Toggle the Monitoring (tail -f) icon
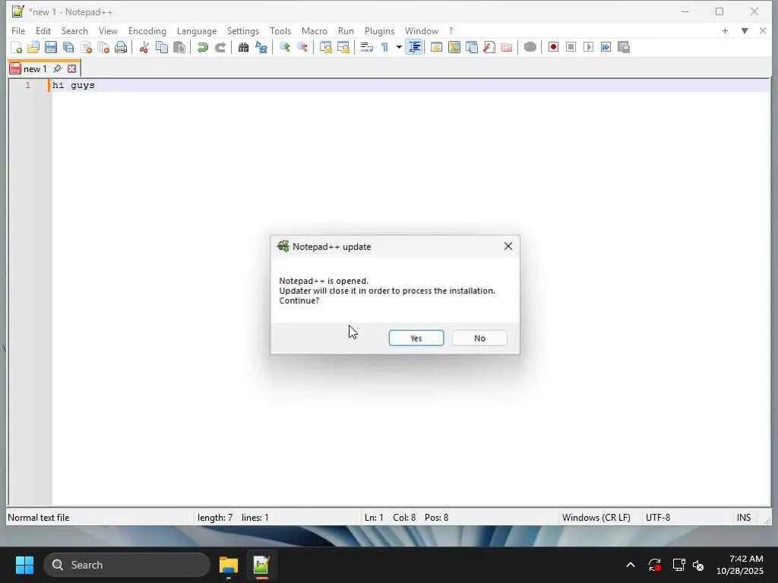Screen dimensions: 778x583 [x=530, y=47]
